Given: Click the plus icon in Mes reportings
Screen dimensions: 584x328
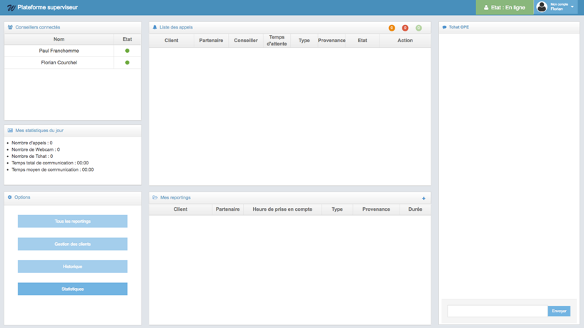Looking at the screenshot, I should 424,199.
